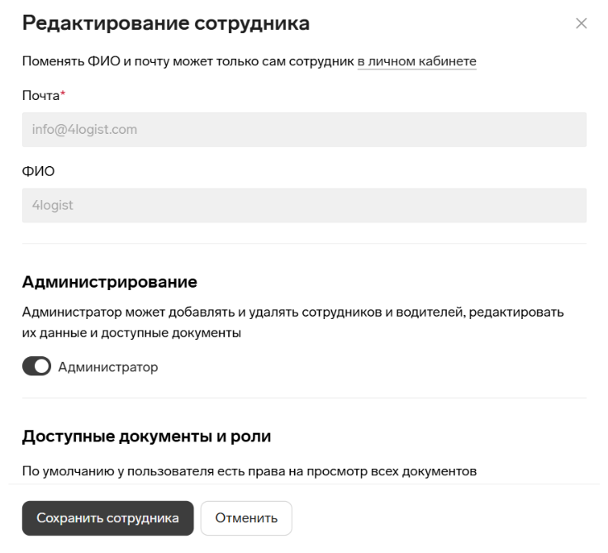Click the Администратор label beside the switch

point(107,367)
